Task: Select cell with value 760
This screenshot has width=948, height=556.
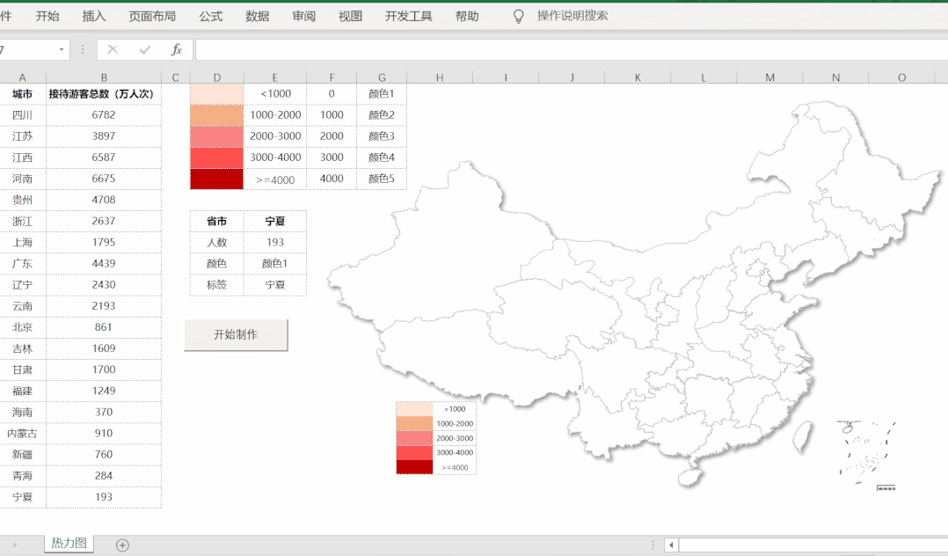Action: pyautogui.click(x=104, y=454)
